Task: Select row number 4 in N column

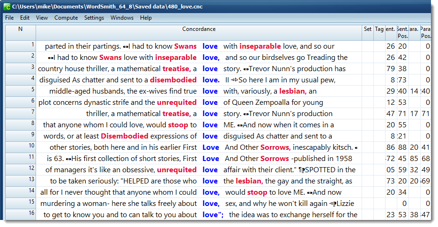Action: 21,80
